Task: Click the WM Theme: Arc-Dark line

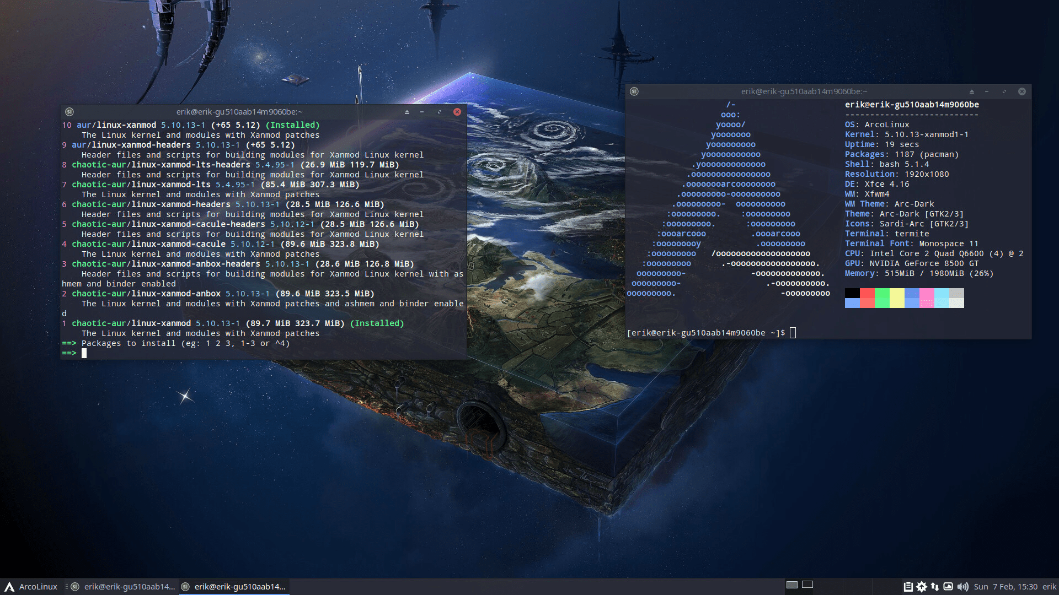Action: pos(890,204)
